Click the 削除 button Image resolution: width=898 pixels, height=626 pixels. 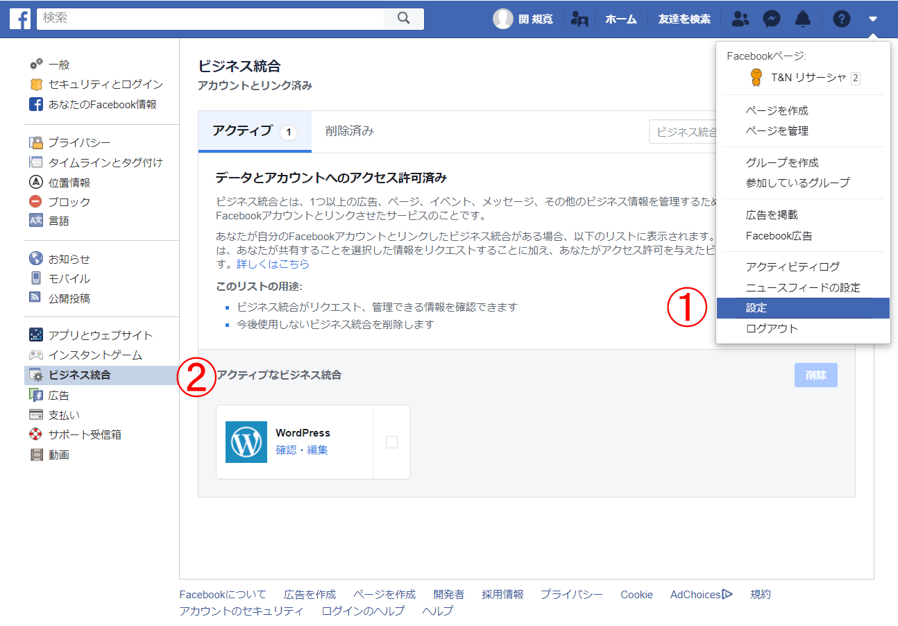pos(816,375)
